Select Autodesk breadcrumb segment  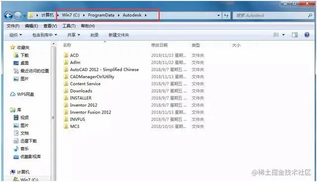point(132,15)
